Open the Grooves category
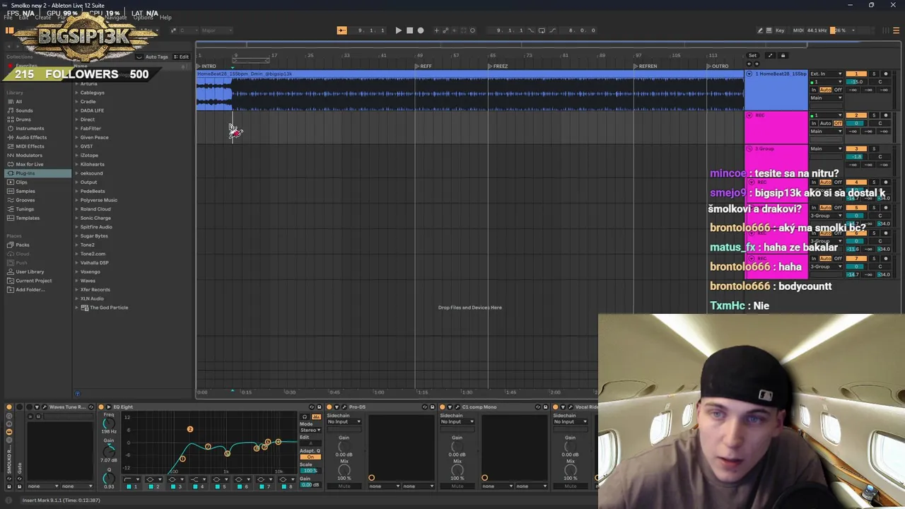 [x=25, y=200]
